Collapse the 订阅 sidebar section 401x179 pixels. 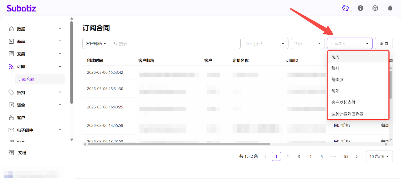tap(60, 66)
